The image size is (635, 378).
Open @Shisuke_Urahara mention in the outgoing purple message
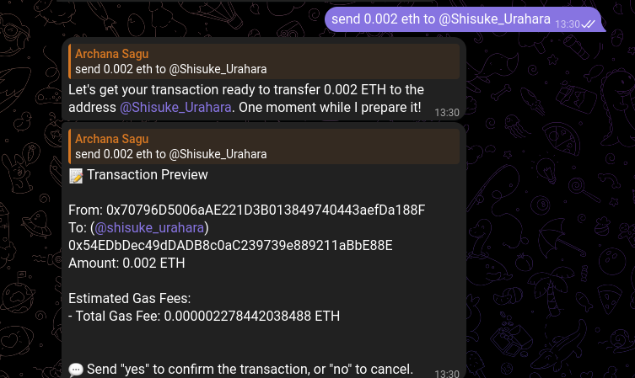495,19
